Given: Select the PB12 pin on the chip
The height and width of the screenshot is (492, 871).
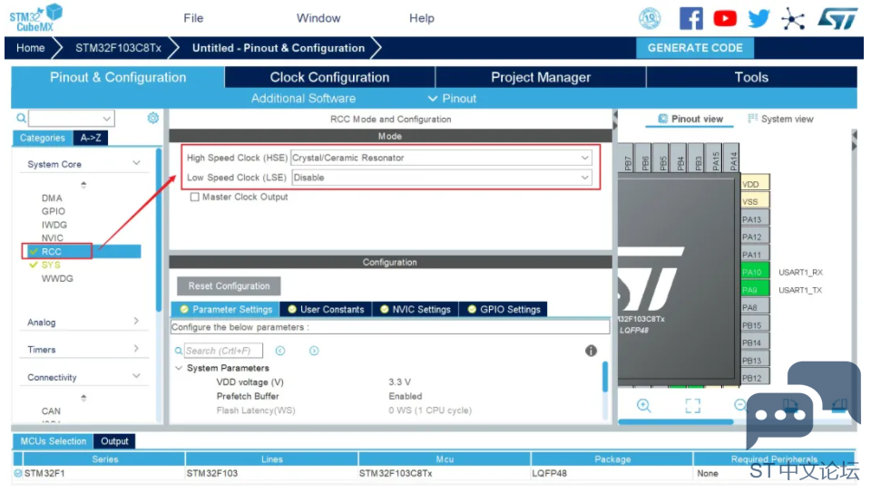Looking at the screenshot, I should 754,378.
